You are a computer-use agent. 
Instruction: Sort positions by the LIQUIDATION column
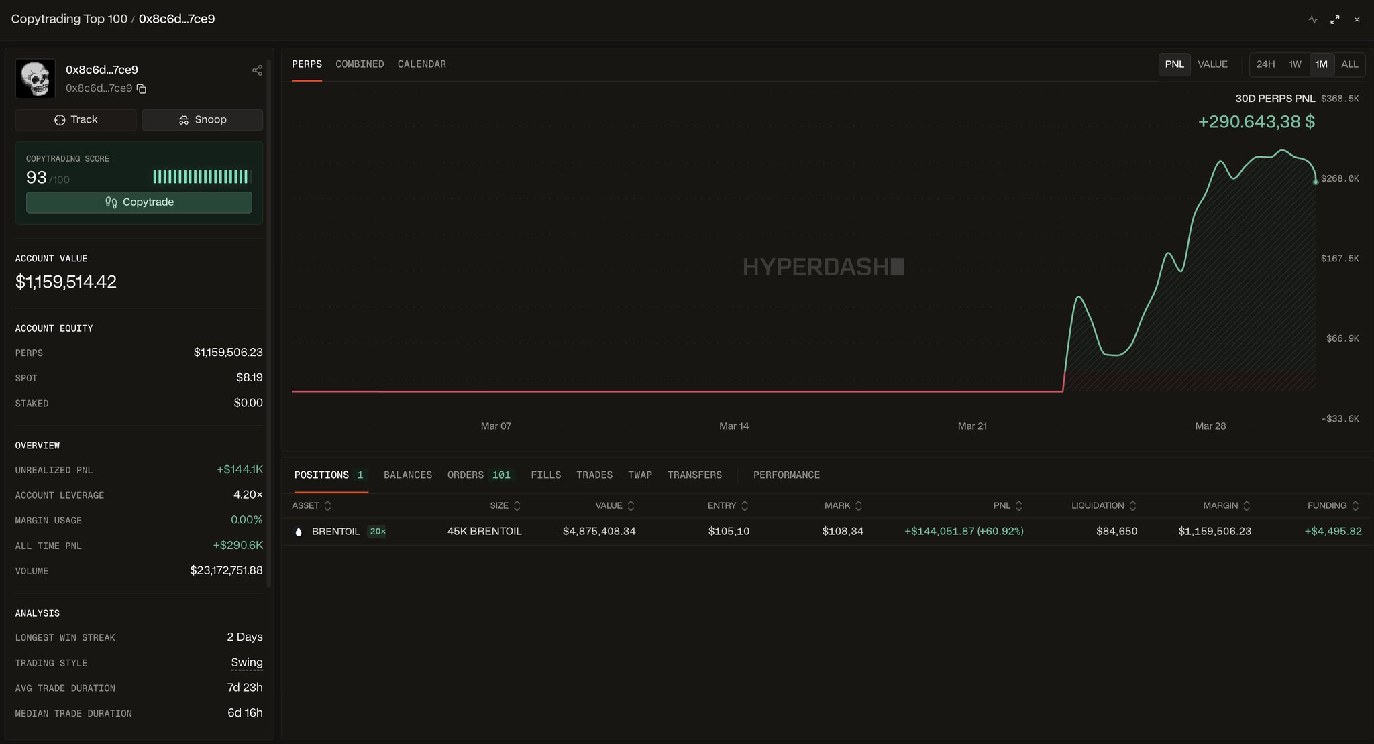click(x=1103, y=505)
